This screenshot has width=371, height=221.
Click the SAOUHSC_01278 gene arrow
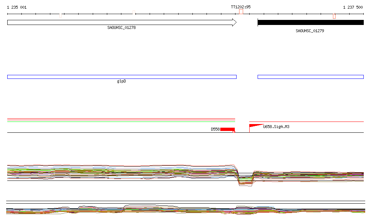[121, 22]
